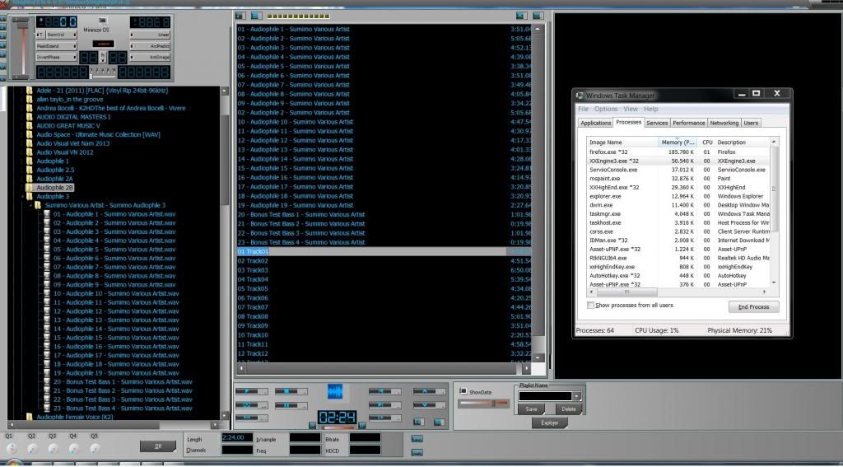The width and height of the screenshot is (843, 467).
Task: Click the first icon atop the playlist panel
Action: click(240, 16)
